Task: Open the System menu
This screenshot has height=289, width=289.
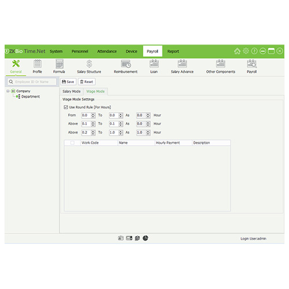Action: click(x=56, y=51)
